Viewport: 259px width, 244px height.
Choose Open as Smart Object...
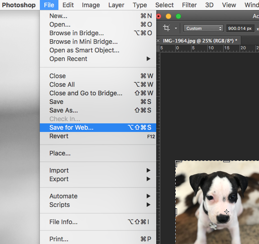(98, 50)
